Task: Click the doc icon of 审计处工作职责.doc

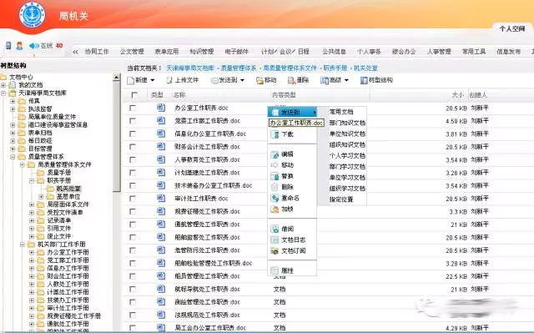Action: point(161,198)
